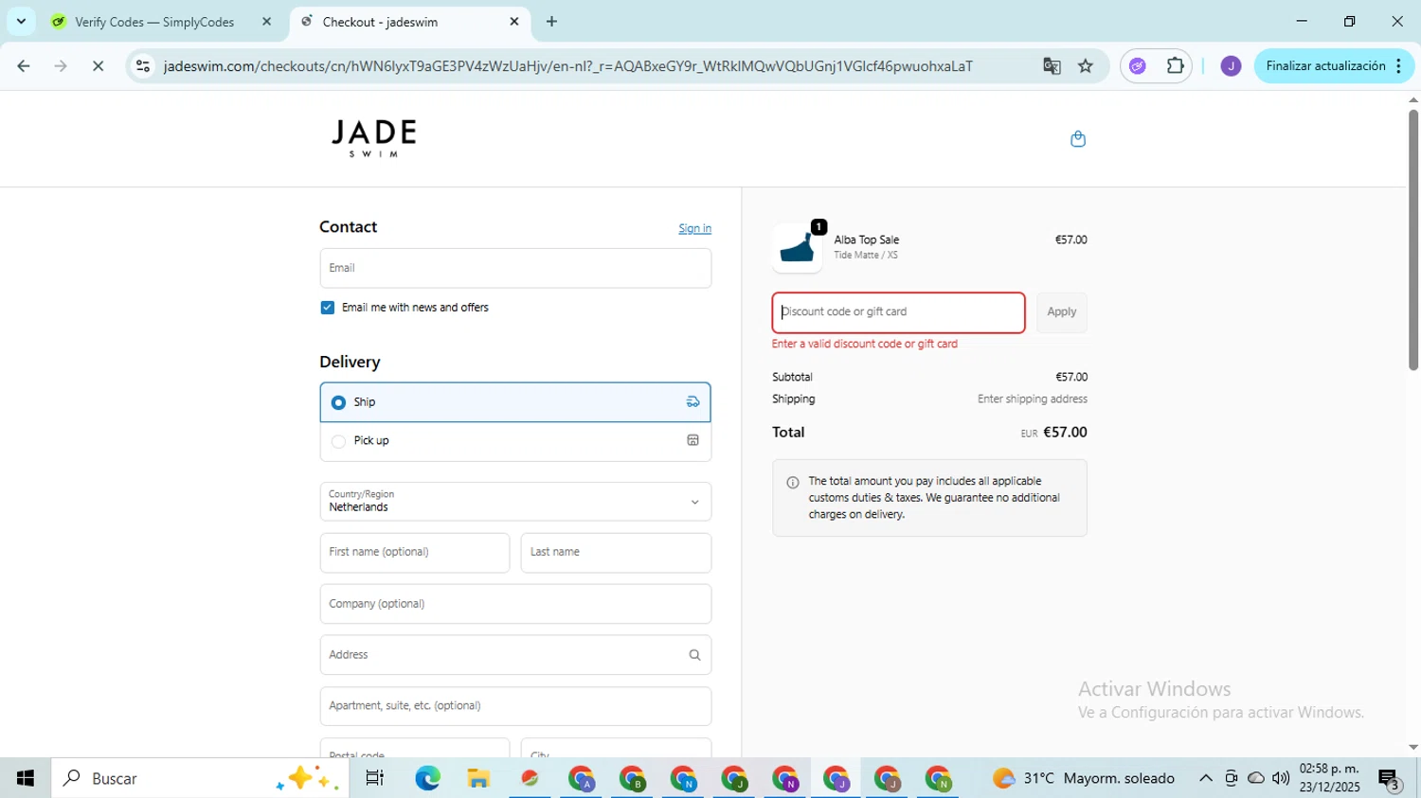Click the clock showing 02:58 p. m.
This screenshot has height=798, width=1421.
click(1330, 769)
